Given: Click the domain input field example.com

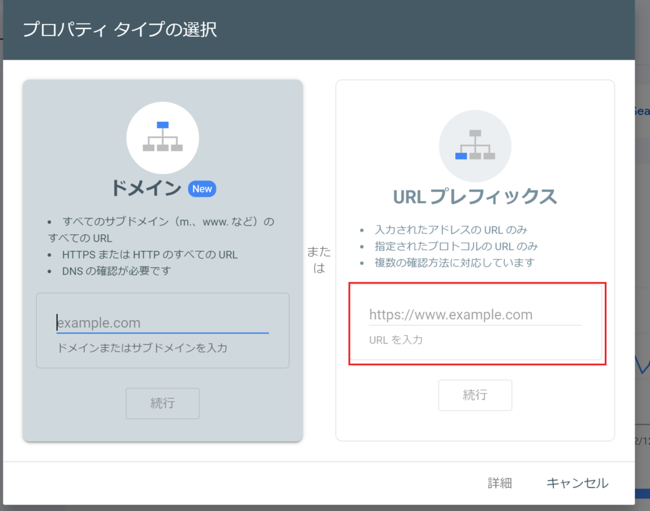Looking at the screenshot, I should pos(162,322).
